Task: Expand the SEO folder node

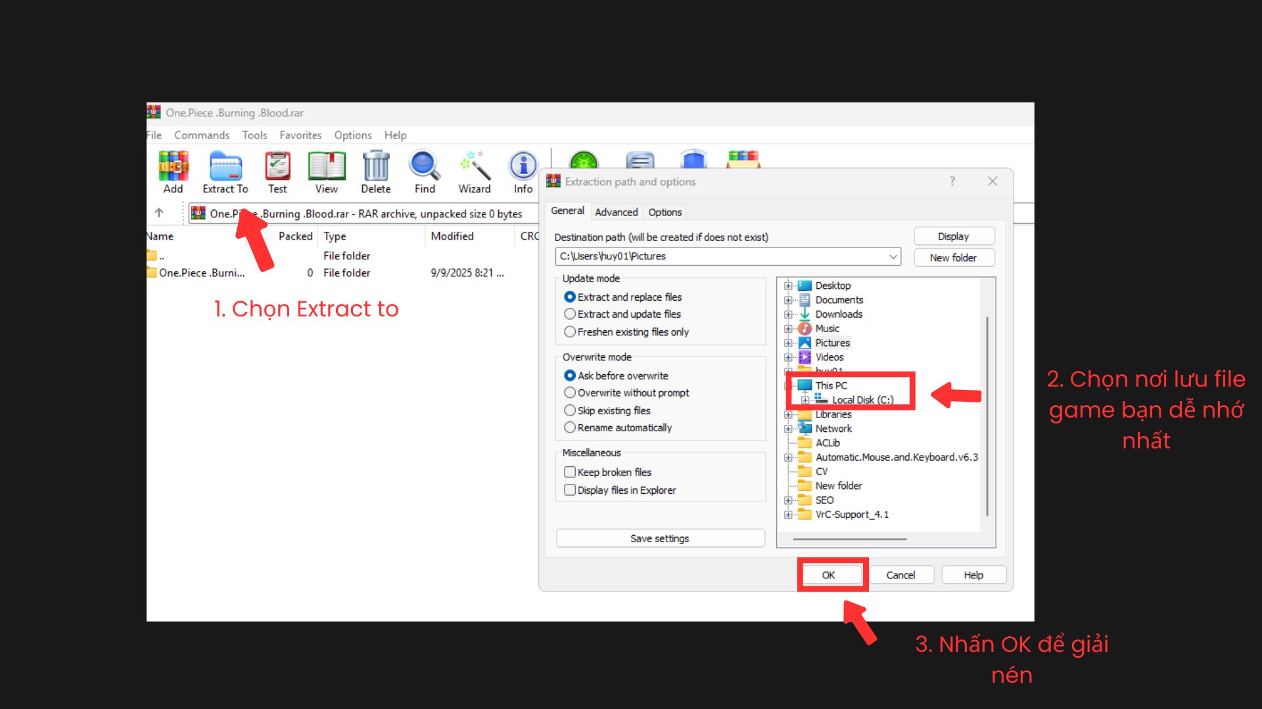Action: 788,500
